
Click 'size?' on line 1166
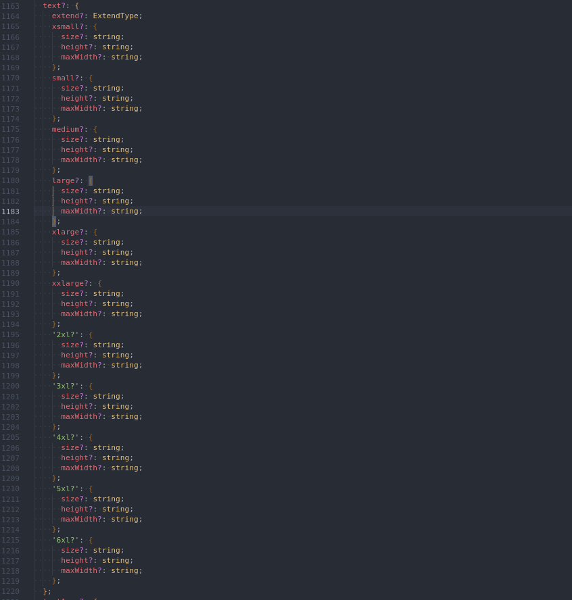[x=72, y=36]
